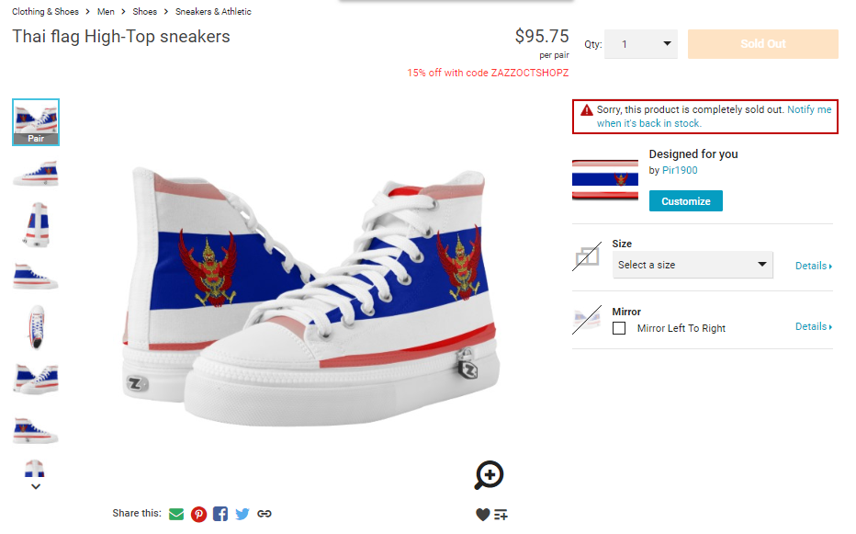Viewport: 856px width, 534px height.
Task: Open Clothing & Shoes breadcrumb
Action: [x=45, y=11]
